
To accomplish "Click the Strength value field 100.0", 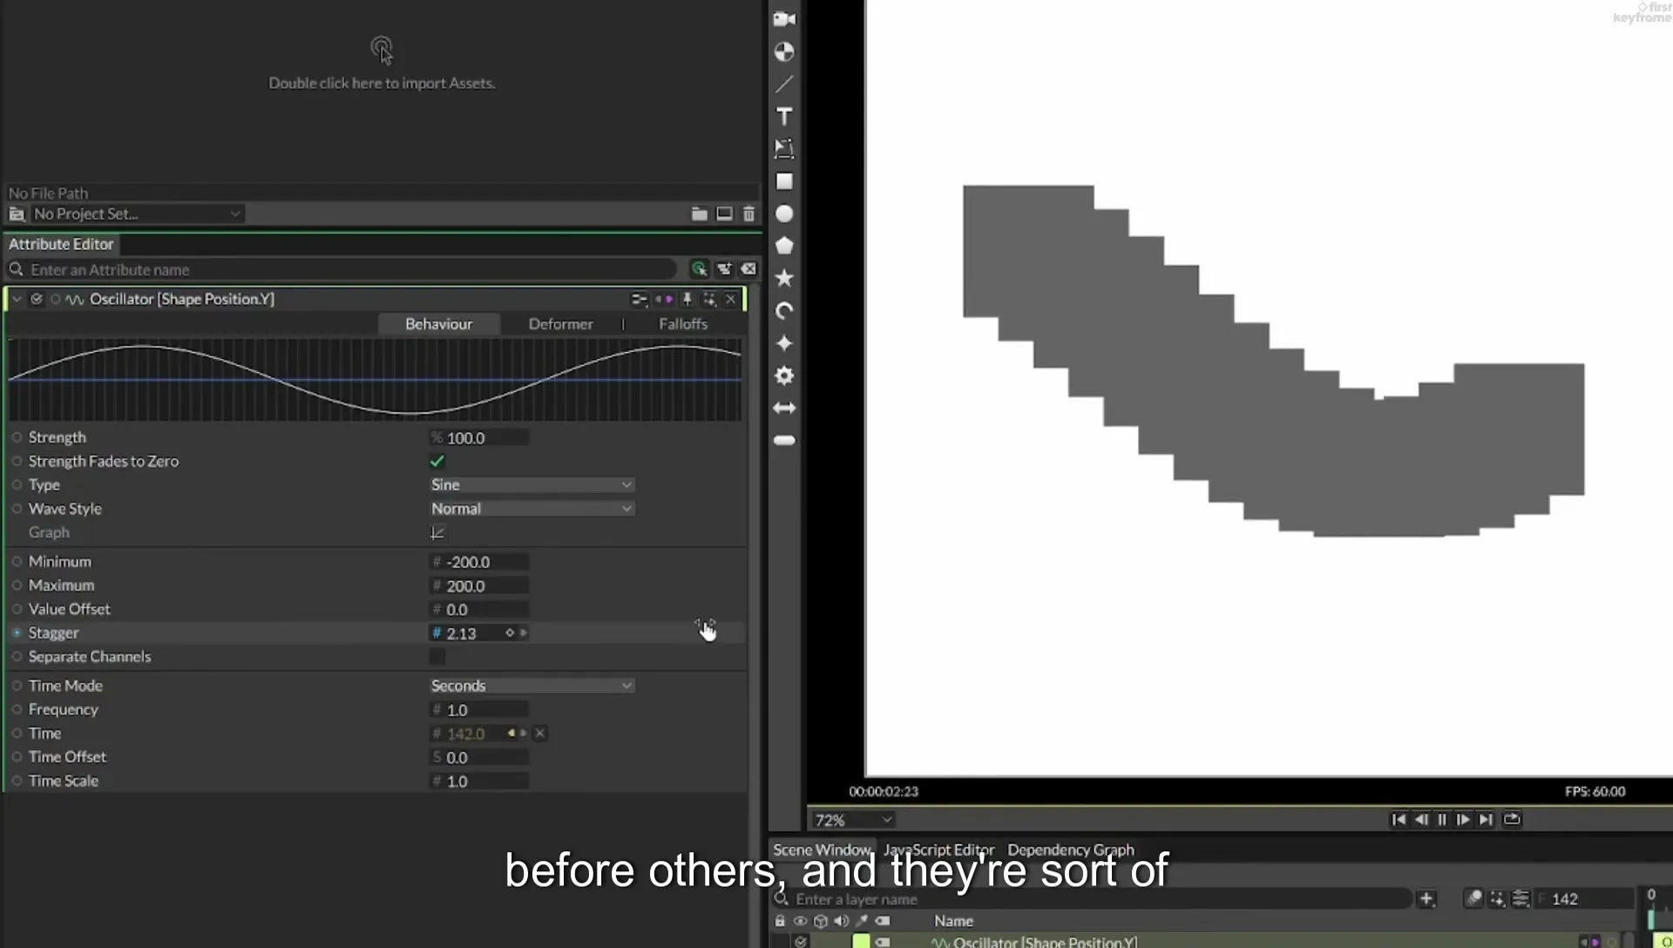I will pyautogui.click(x=479, y=438).
